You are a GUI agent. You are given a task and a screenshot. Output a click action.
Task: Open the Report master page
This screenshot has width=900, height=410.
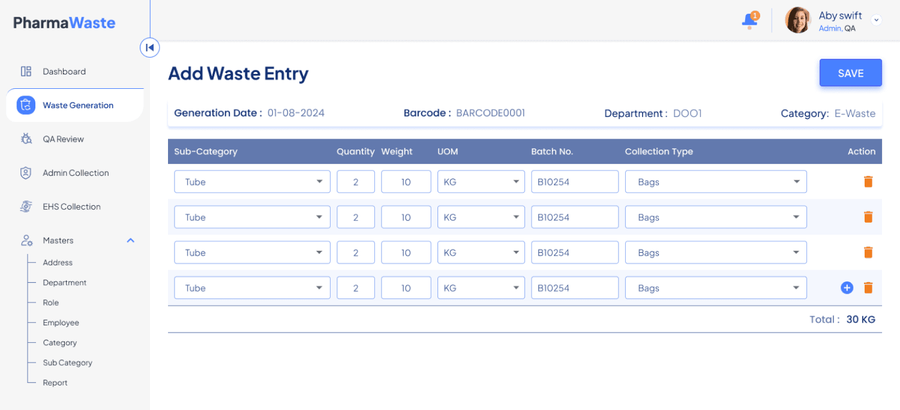tap(55, 382)
